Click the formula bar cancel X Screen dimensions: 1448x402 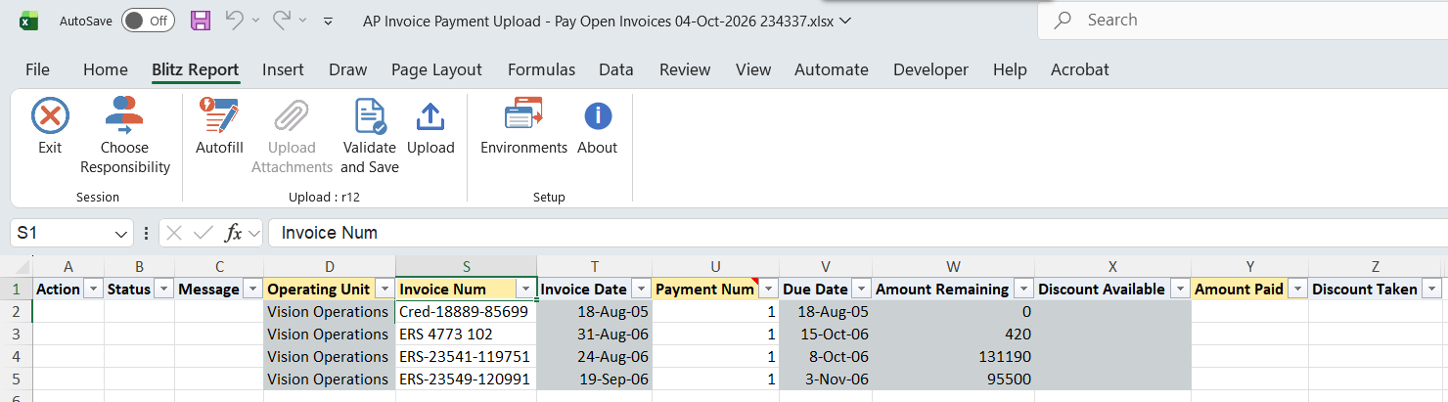[174, 233]
